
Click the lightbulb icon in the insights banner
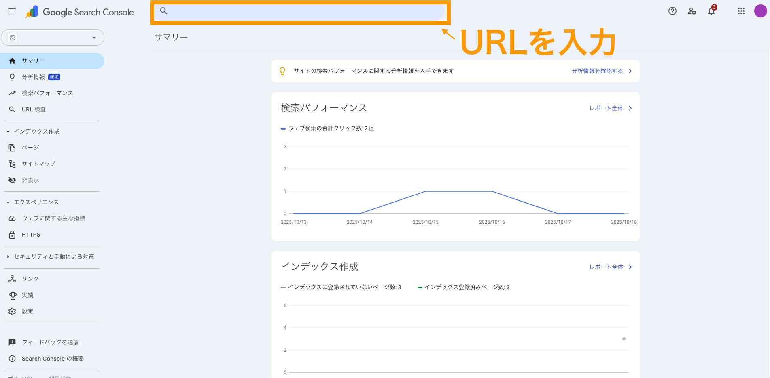coord(282,71)
